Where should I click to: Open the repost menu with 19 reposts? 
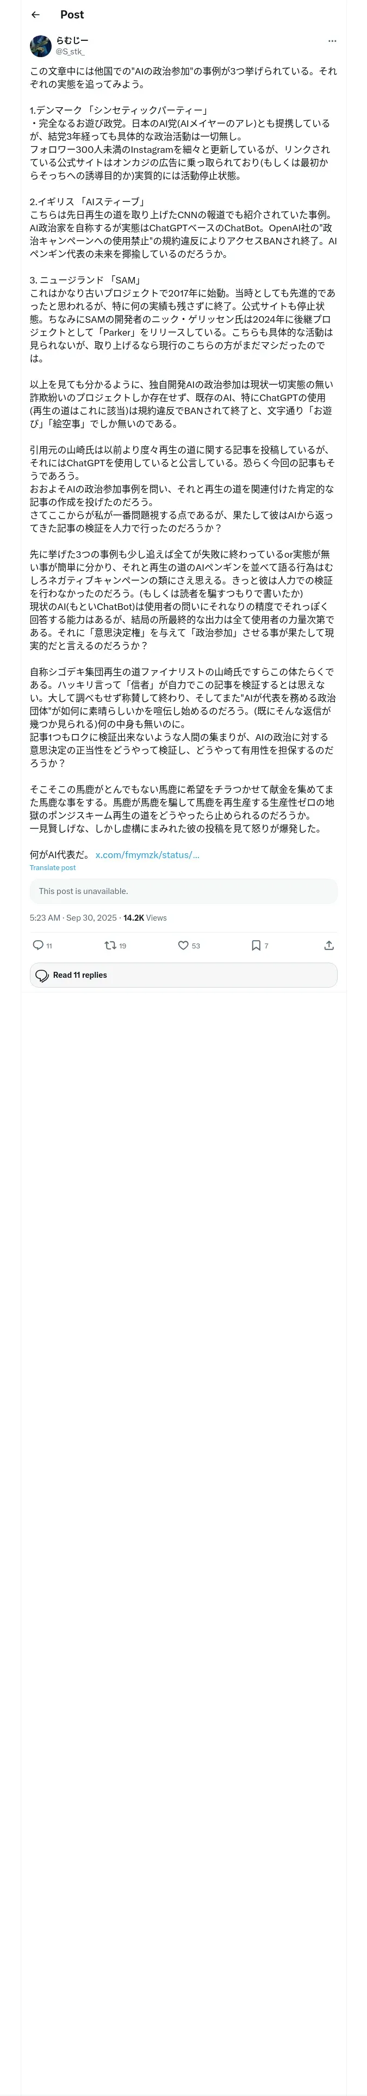pos(110,945)
